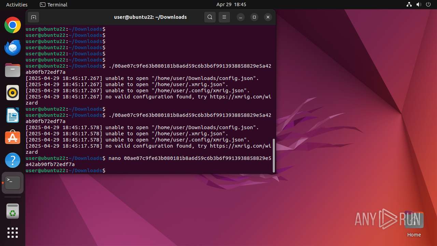
Task: Click the terminal title user@ubuntu22: ~/Downloads
Action: coord(150,17)
